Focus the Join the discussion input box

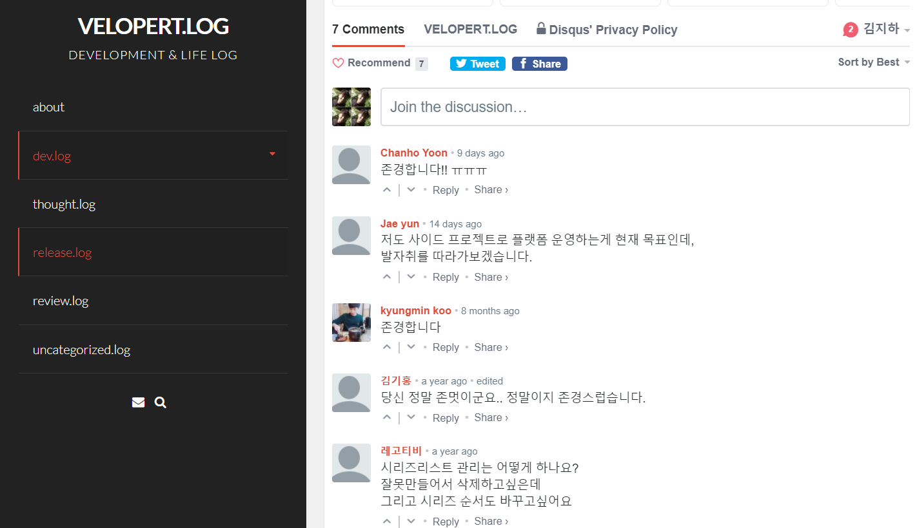pyautogui.click(x=645, y=107)
